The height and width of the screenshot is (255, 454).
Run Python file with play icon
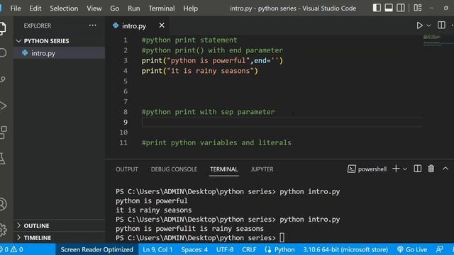419,25
